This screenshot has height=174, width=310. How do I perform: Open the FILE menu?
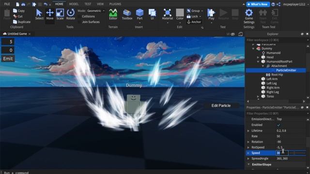click(x=7, y=4)
